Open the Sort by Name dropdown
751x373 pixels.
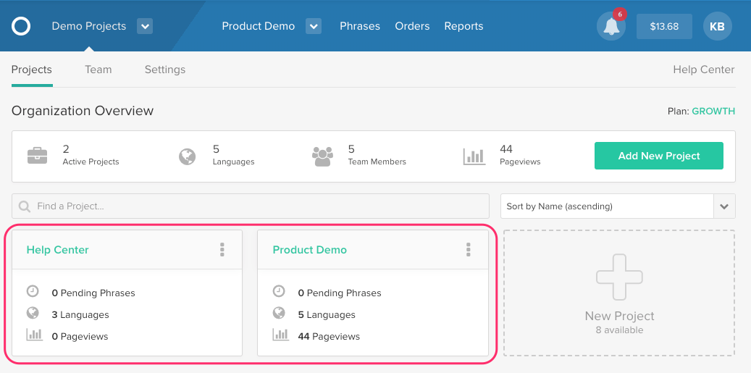click(x=618, y=206)
